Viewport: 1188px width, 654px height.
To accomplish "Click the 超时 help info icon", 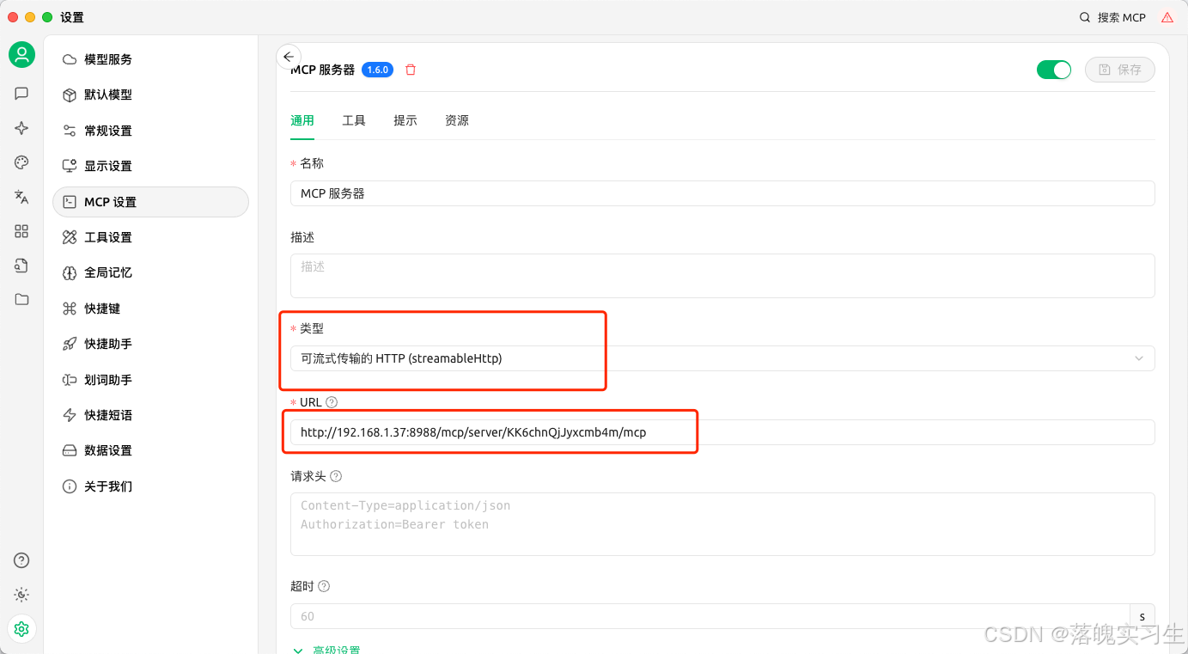I will point(324,586).
